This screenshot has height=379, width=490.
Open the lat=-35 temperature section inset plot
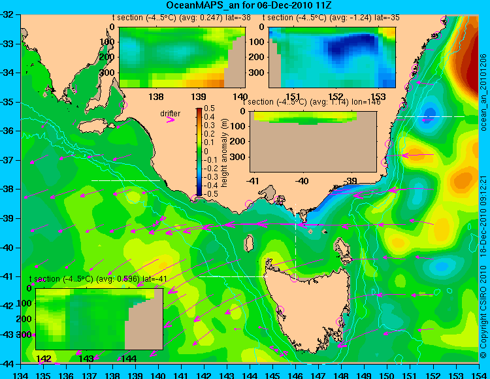(332, 58)
